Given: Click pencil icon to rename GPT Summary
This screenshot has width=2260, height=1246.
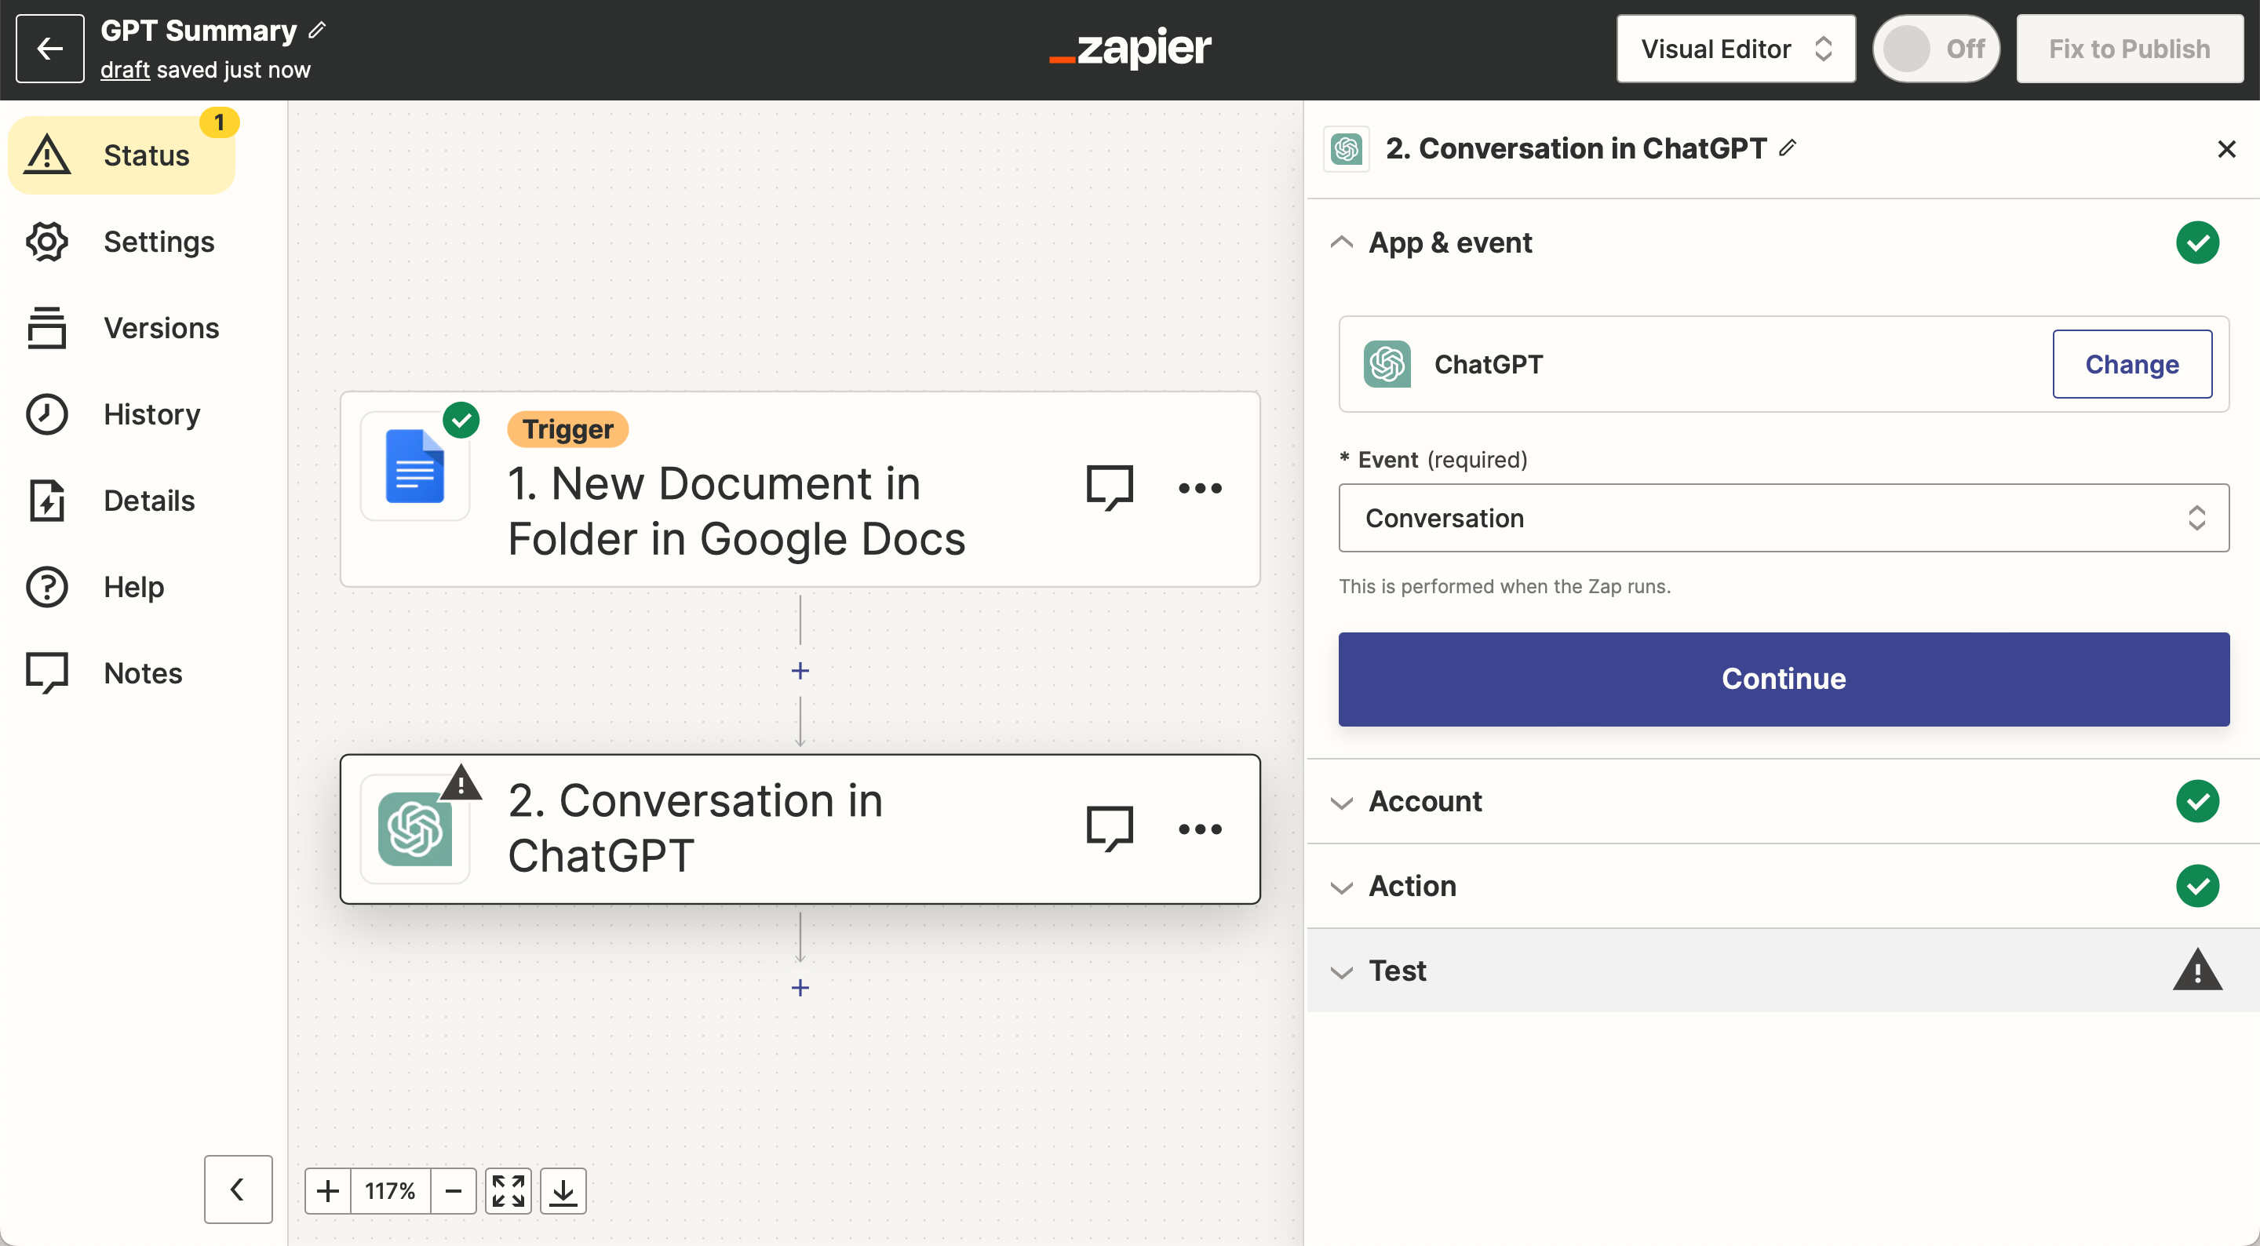Looking at the screenshot, I should click(318, 31).
